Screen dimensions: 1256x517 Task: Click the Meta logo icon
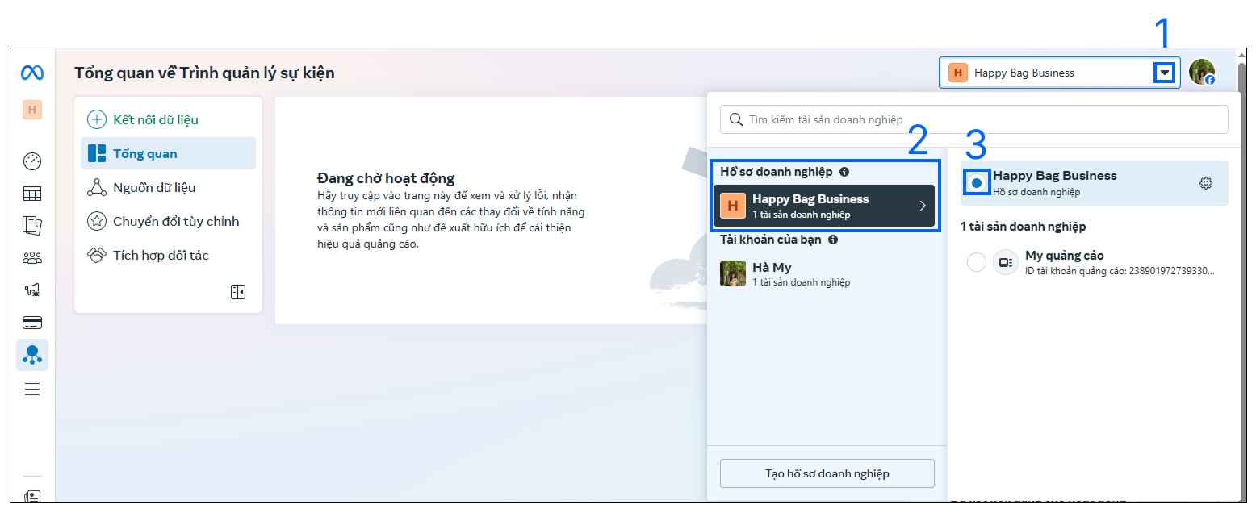[x=32, y=73]
